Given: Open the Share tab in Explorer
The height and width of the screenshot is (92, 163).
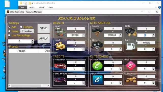Looking at the screenshot, I should [x=41, y=7].
